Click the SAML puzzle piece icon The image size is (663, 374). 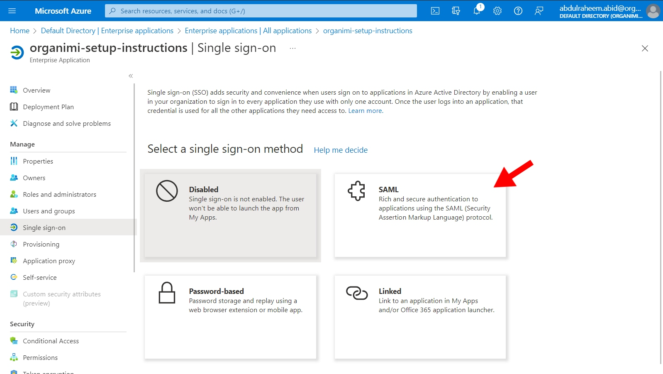[356, 191]
